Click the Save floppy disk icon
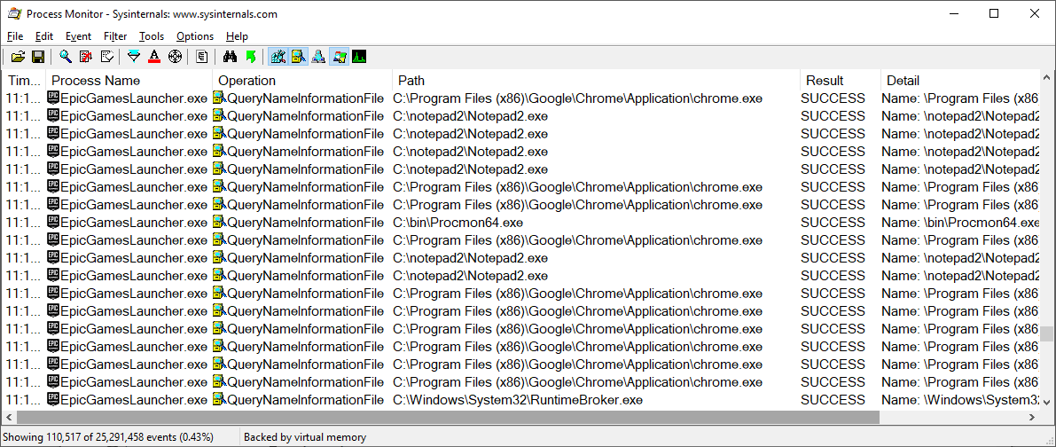The image size is (1056, 447). click(38, 57)
